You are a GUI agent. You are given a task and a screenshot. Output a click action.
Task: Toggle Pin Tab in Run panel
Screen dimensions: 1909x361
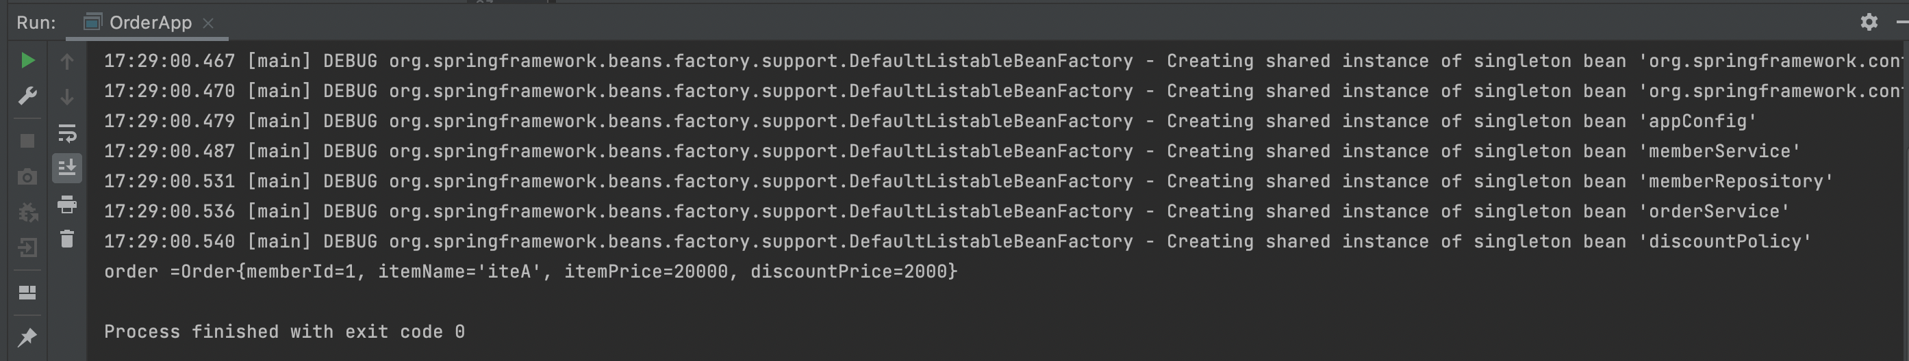click(x=27, y=337)
